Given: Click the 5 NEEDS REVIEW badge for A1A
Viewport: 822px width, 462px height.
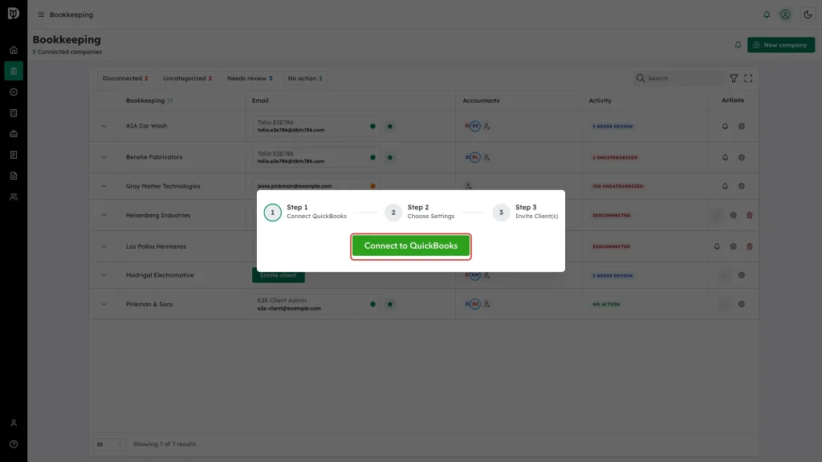Looking at the screenshot, I should [x=612, y=126].
